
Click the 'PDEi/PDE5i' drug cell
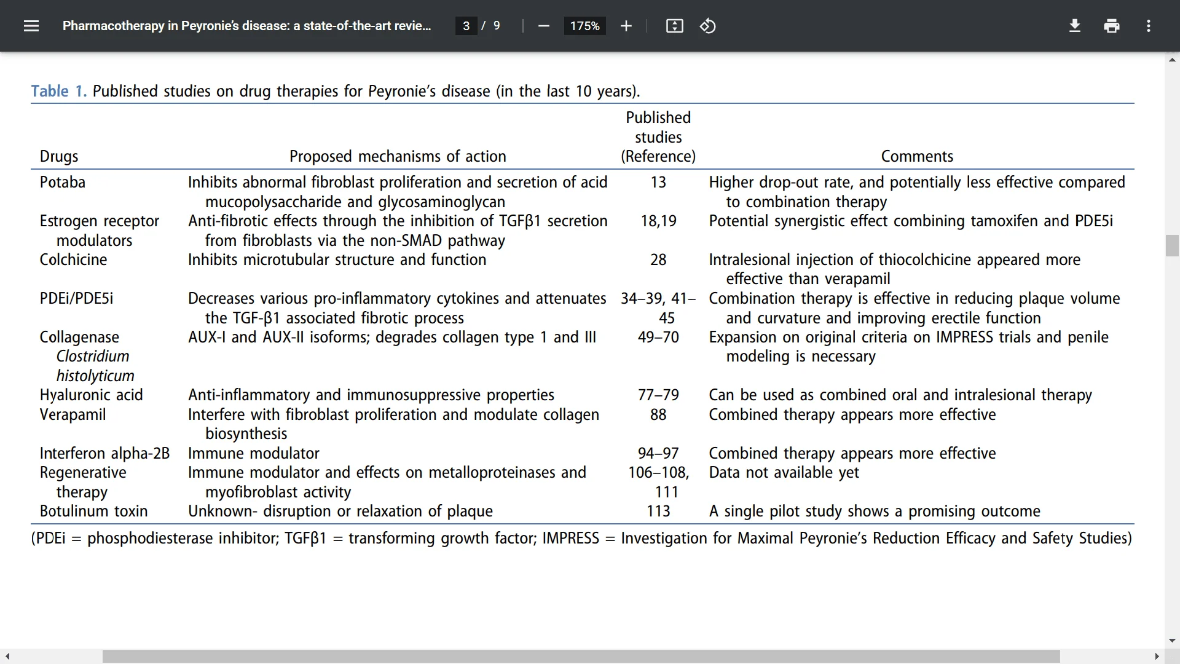pyautogui.click(x=76, y=298)
